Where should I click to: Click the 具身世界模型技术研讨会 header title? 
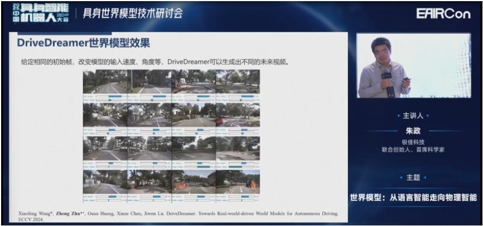click(x=132, y=13)
